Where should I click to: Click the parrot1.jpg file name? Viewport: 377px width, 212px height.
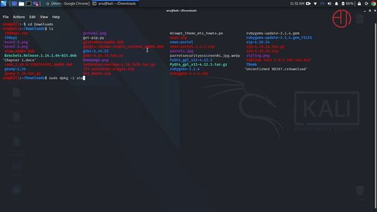click(x=181, y=51)
